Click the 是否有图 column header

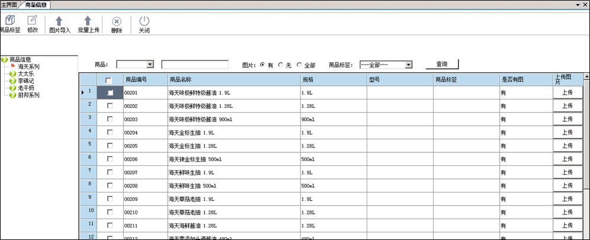click(x=526, y=80)
